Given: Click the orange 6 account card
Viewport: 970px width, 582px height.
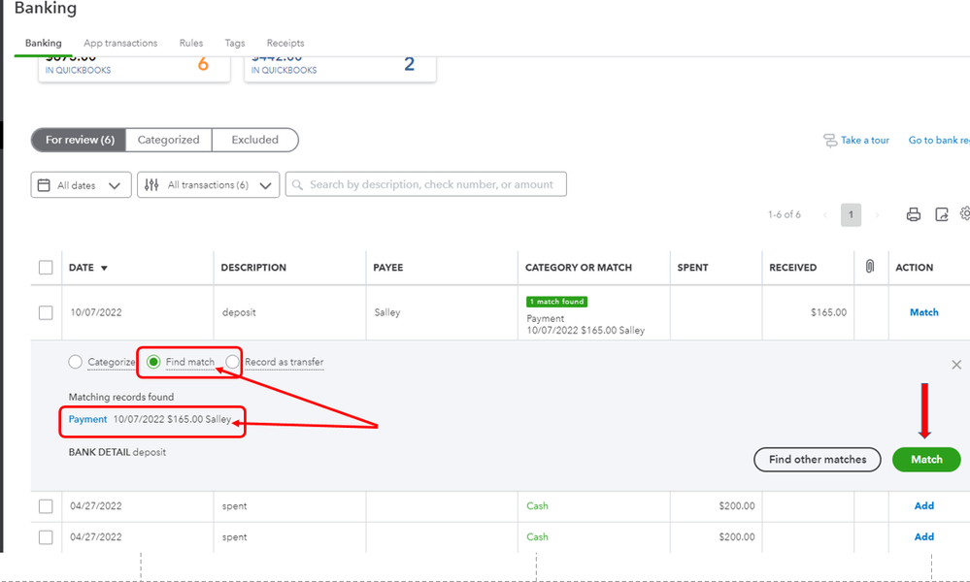Looking at the screenshot, I should 134,68.
